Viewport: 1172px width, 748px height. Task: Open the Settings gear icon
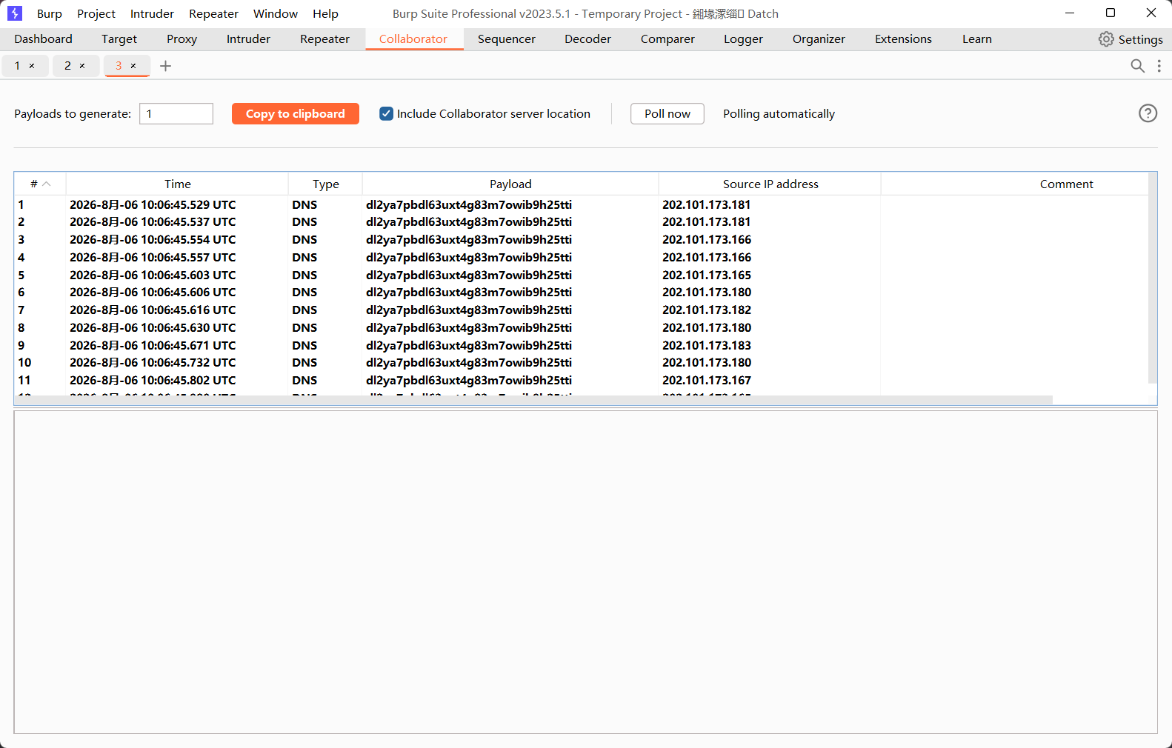[x=1106, y=39]
